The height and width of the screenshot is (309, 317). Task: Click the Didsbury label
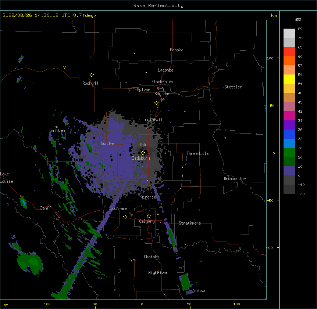pyautogui.click(x=141, y=158)
